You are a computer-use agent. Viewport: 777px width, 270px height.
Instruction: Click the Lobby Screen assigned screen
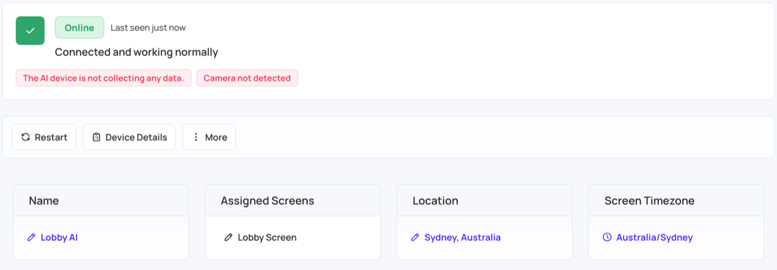click(x=267, y=237)
